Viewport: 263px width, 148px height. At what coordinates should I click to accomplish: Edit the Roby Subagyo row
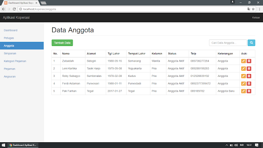243,76
